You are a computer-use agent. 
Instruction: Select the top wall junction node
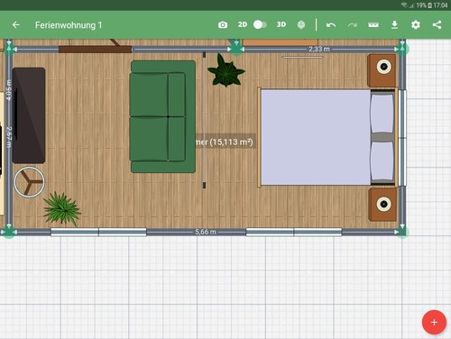click(x=236, y=49)
